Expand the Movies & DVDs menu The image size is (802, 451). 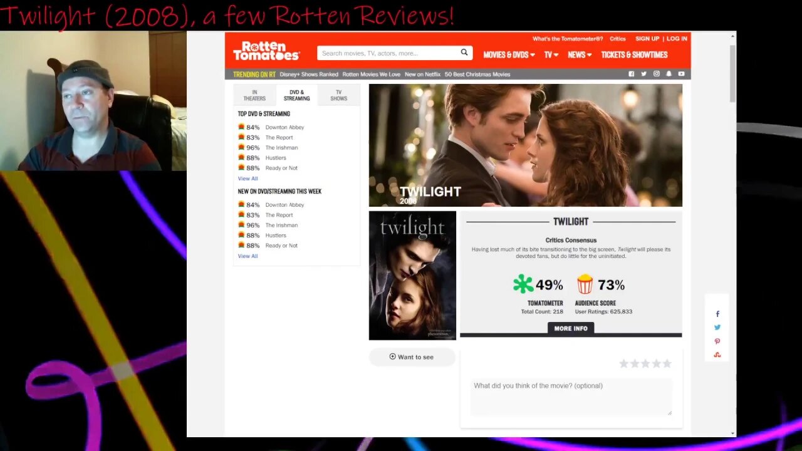pyautogui.click(x=509, y=55)
